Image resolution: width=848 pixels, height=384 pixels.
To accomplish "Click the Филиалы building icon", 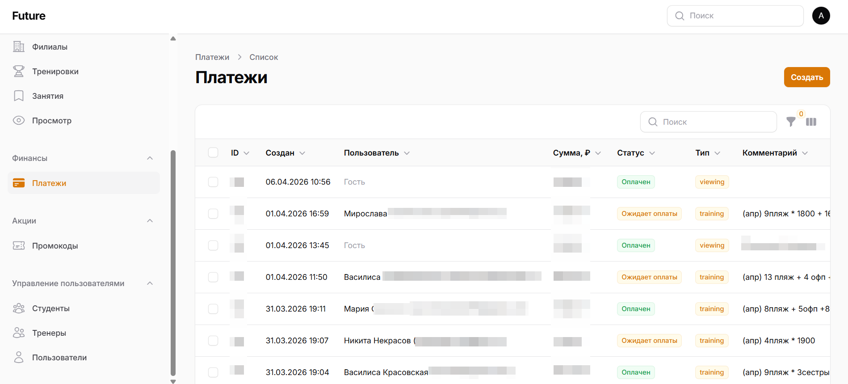I will [19, 47].
